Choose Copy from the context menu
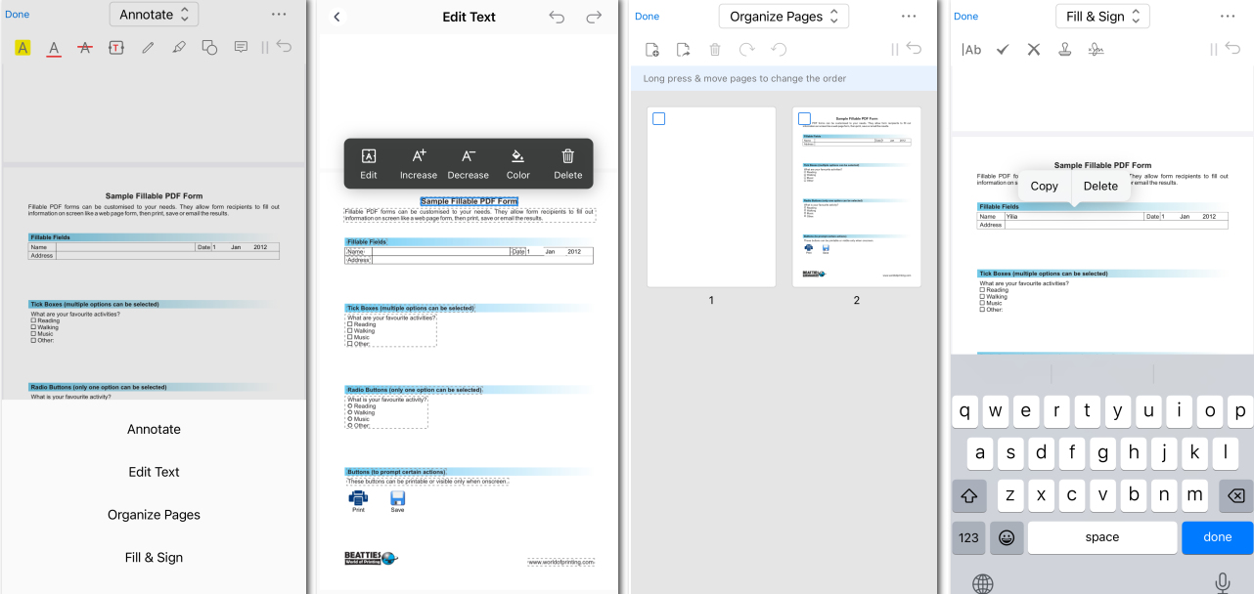 coord(1044,186)
